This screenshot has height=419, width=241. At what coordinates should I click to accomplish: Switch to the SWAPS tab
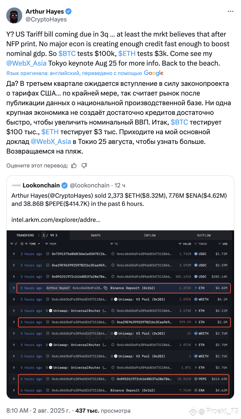[x=95, y=235]
